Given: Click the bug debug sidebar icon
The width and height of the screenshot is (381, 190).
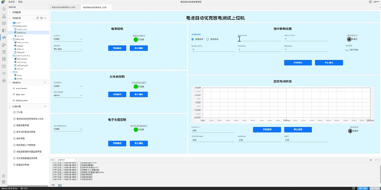Looking at the screenshot, I should click(x=4, y=81).
